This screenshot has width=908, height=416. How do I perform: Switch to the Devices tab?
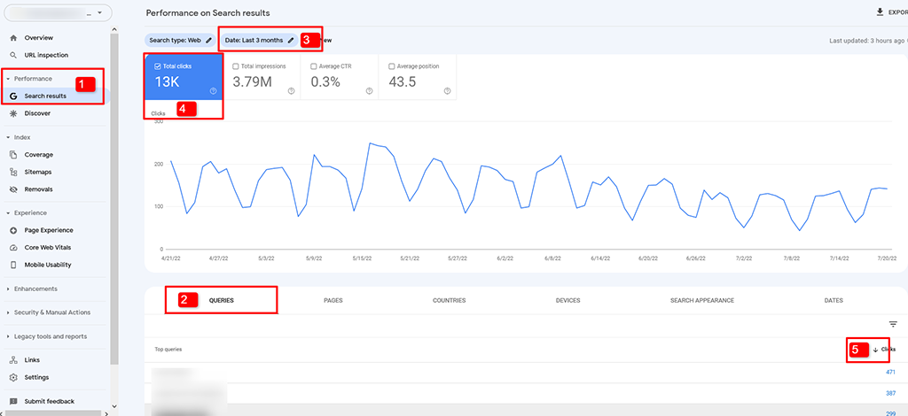tap(567, 300)
